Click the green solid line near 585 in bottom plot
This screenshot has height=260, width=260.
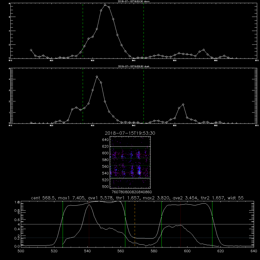[x=161, y=224]
